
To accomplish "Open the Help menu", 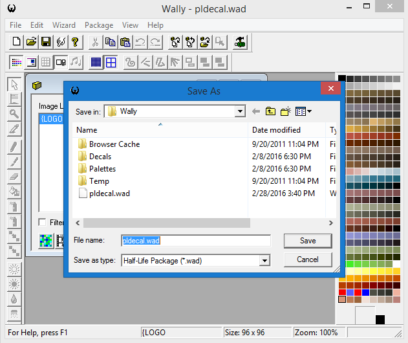I will [156, 25].
